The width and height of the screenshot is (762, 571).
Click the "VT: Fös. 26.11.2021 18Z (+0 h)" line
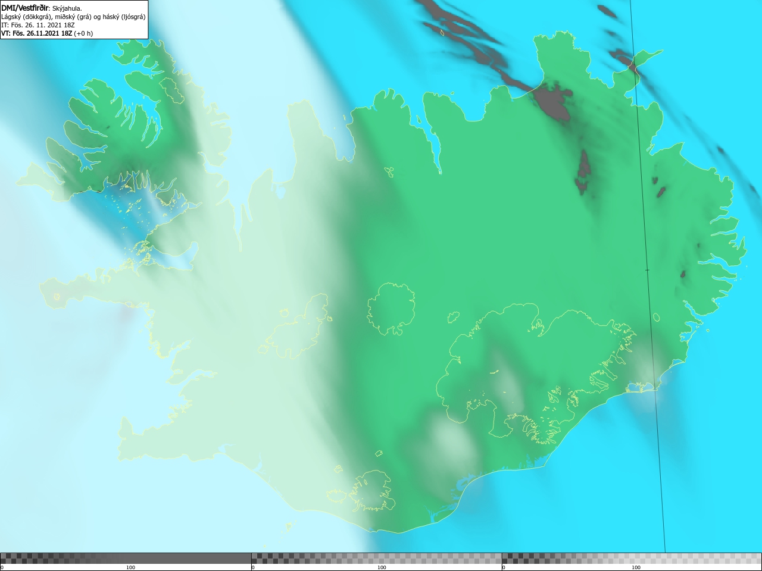(x=47, y=33)
